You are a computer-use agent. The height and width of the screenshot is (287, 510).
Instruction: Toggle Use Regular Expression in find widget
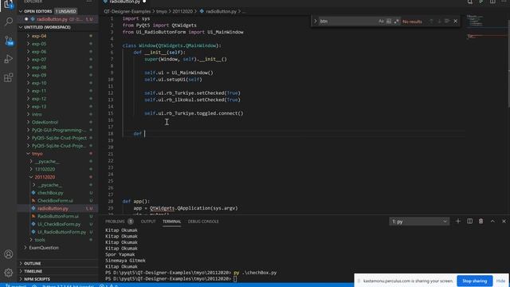tap(397, 22)
